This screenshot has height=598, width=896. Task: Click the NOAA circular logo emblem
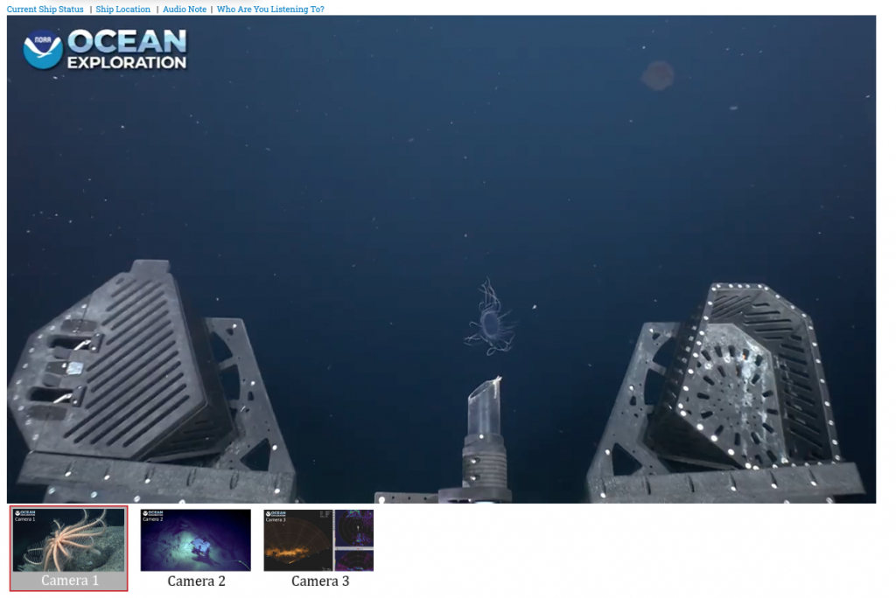[43, 50]
